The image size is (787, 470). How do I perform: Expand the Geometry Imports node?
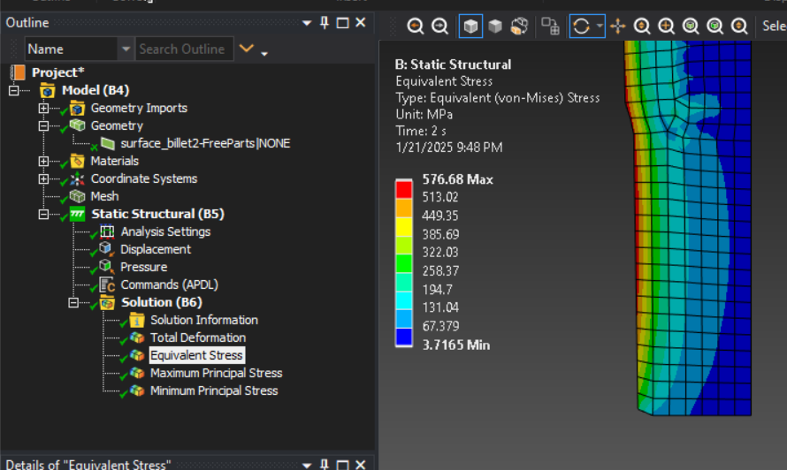[x=43, y=109]
